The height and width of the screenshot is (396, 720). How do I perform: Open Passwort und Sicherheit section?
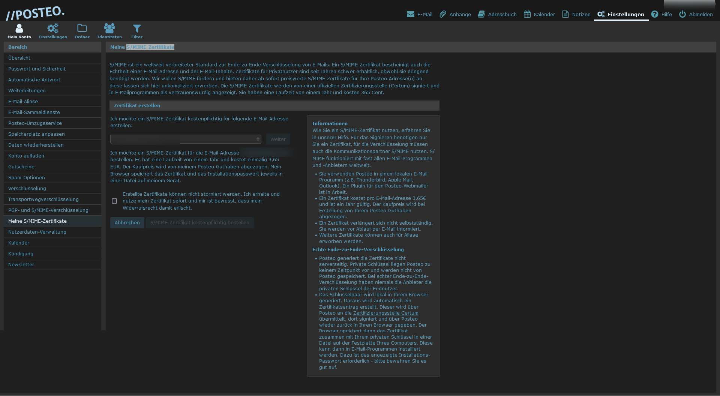[37, 69]
